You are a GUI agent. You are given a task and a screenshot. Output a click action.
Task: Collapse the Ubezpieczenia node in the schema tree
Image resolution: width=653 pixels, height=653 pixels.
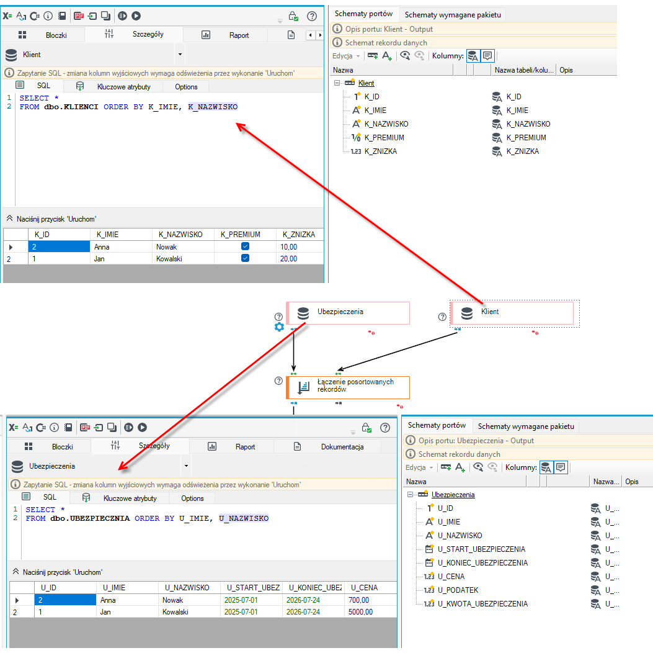(x=410, y=495)
